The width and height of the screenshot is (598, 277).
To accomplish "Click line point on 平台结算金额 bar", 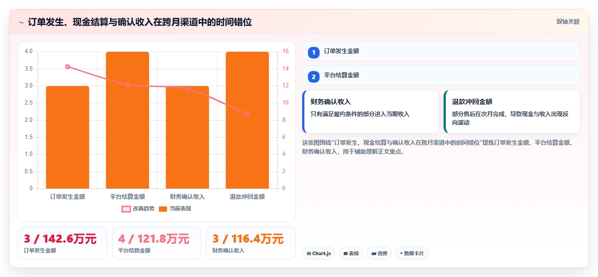I will pos(128,84).
